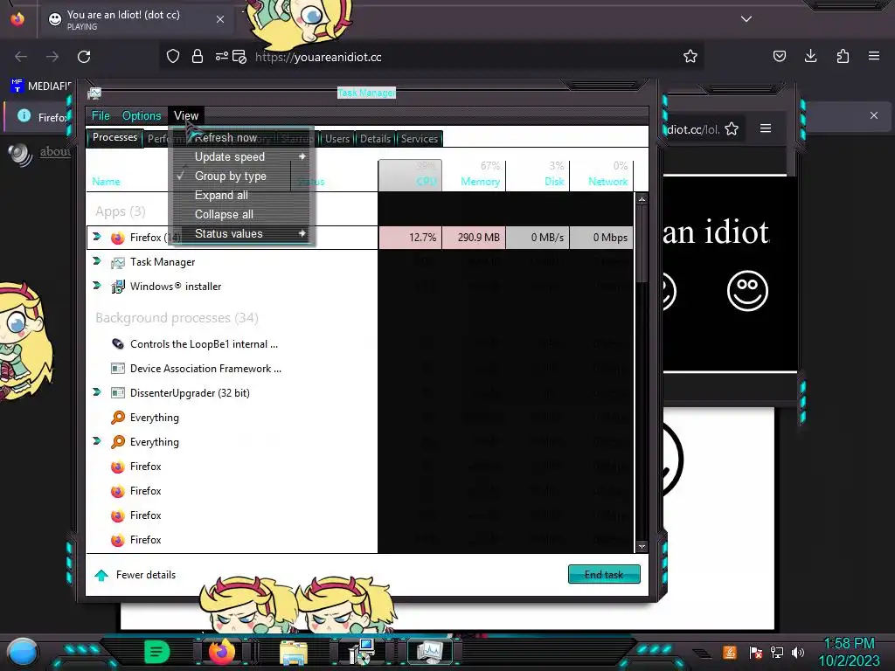The width and height of the screenshot is (895, 671).
Task: Switch to the Users tab
Action: click(x=337, y=139)
